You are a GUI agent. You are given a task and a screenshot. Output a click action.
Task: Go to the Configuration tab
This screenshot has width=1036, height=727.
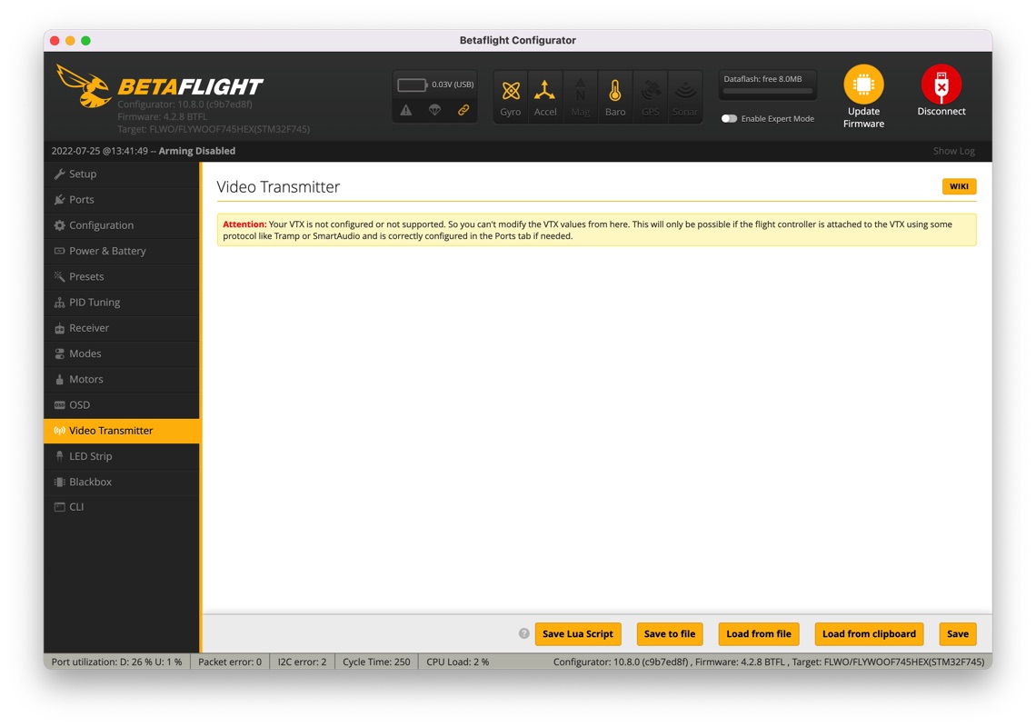122,225
